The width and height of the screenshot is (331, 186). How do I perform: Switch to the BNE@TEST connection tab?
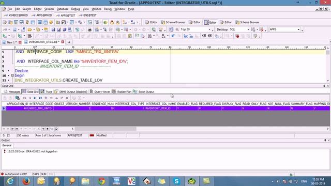click(87, 16)
